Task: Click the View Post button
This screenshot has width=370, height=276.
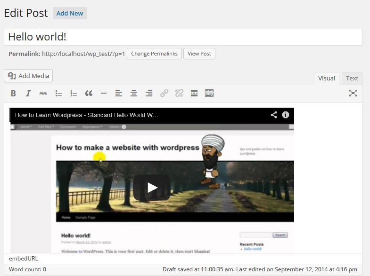Action: click(199, 54)
